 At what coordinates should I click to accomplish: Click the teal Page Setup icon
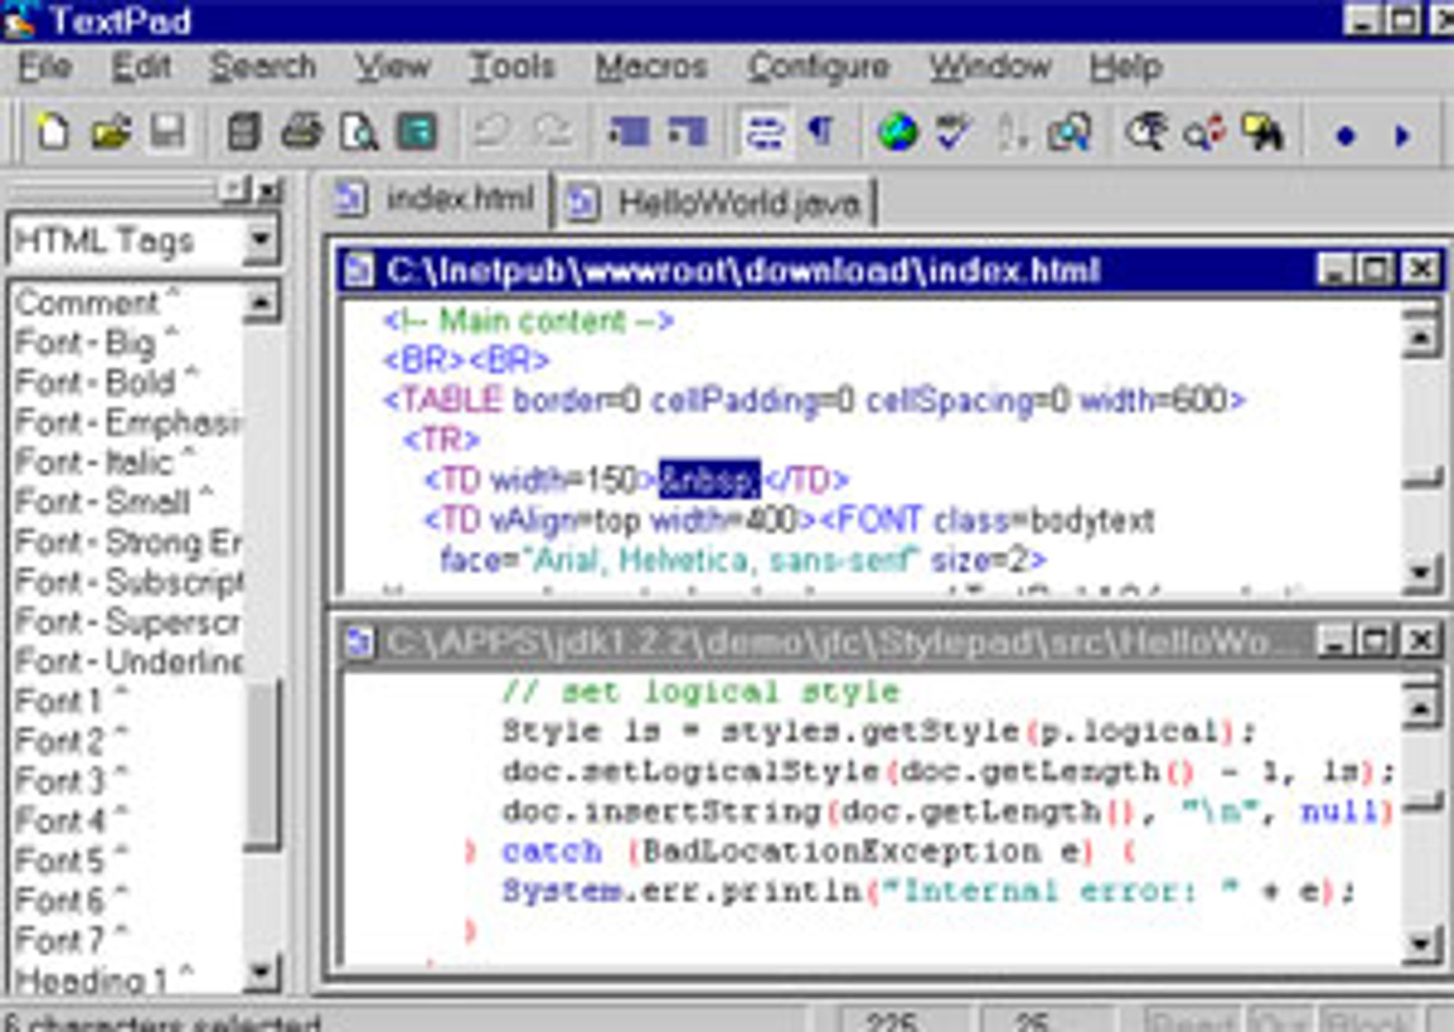pos(417,132)
